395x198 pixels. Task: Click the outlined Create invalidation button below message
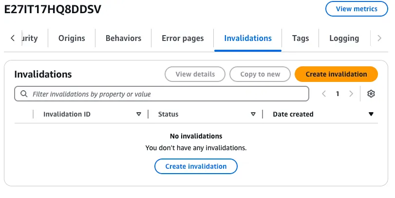(x=196, y=166)
